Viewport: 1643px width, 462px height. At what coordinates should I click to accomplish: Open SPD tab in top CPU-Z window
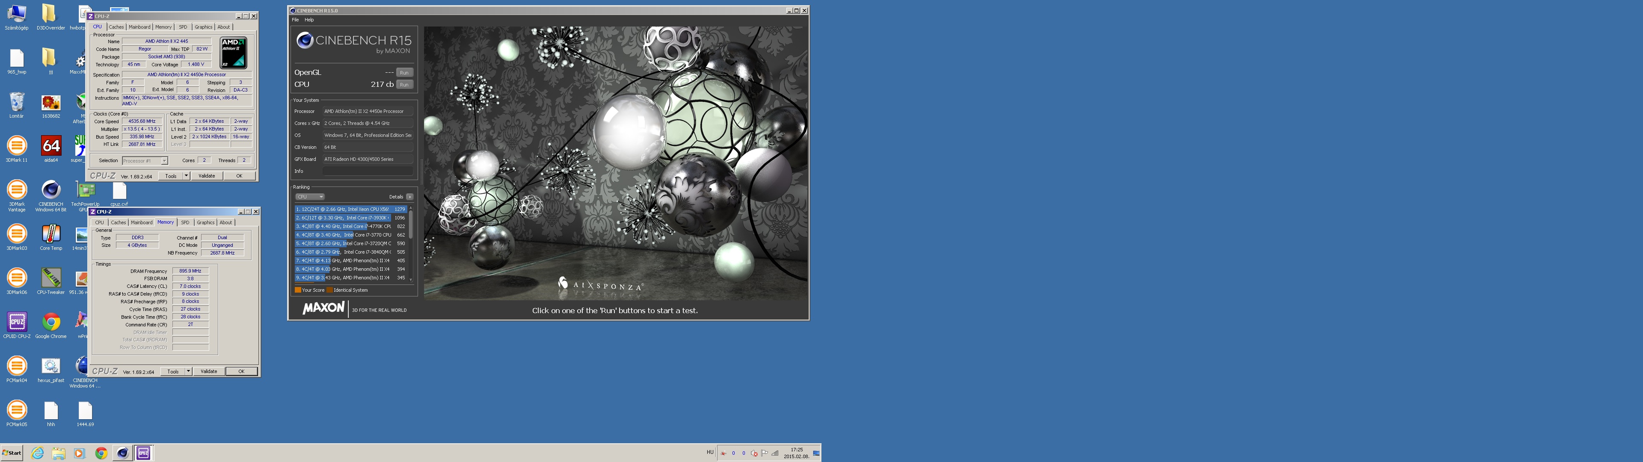183,27
